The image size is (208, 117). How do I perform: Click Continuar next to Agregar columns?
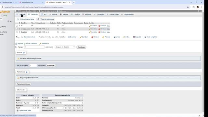[81, 47]
